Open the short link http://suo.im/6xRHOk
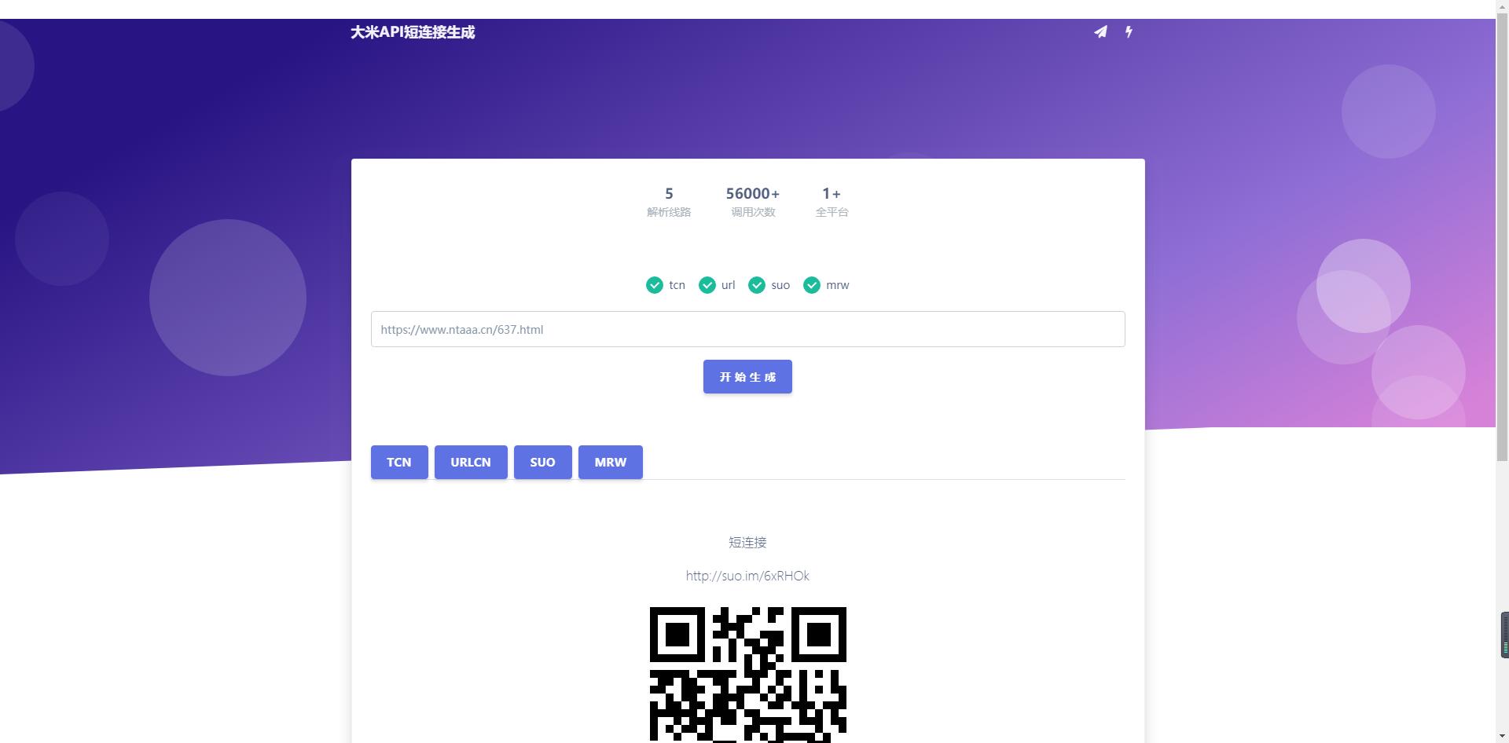This screenshot has width=1509, height=743. [x=747, y=576]
